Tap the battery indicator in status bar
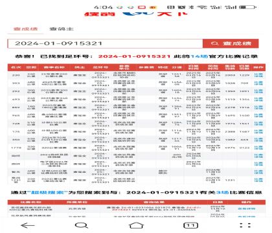 248,7
